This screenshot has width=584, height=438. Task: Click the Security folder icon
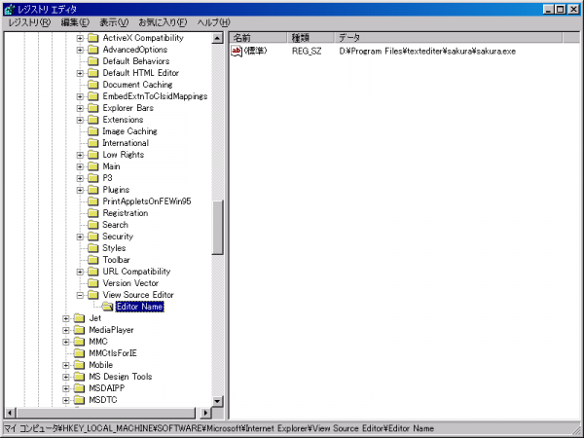coord(93,237)
